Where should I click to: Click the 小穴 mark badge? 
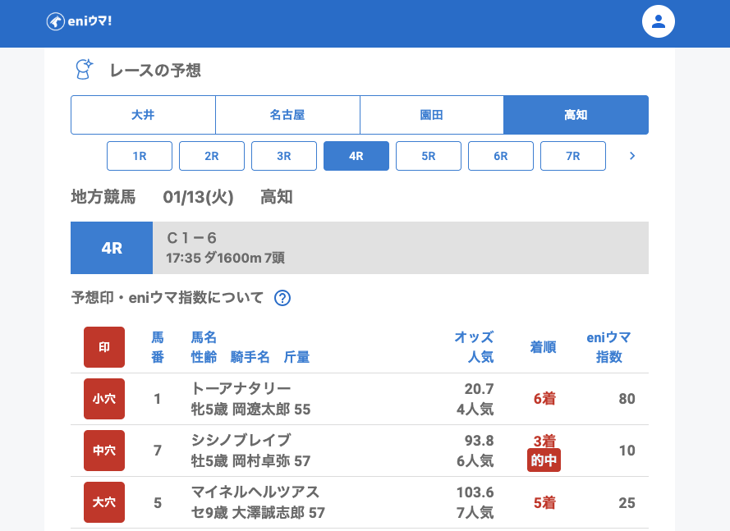point(104,399)
